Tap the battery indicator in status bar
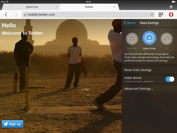 tap(174, 2)
